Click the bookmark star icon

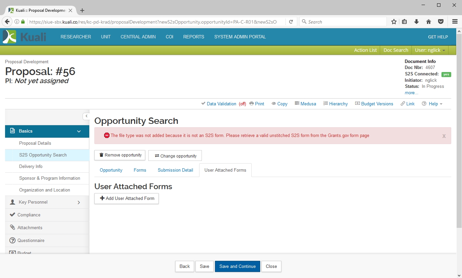click(x=394, y=22)
